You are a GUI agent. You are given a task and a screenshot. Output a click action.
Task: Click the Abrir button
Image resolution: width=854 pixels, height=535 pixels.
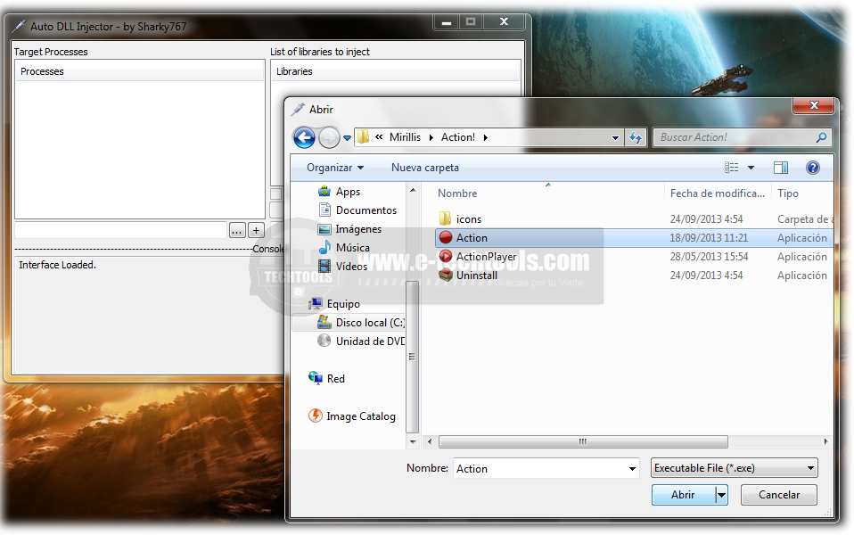pyautogui.click(x=683, y=495)
